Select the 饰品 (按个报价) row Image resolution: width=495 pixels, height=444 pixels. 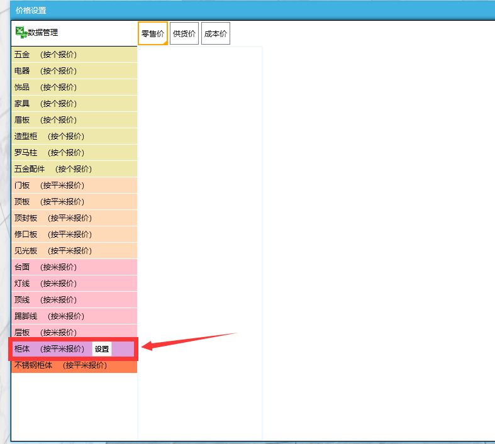click(x=74, y=87)
